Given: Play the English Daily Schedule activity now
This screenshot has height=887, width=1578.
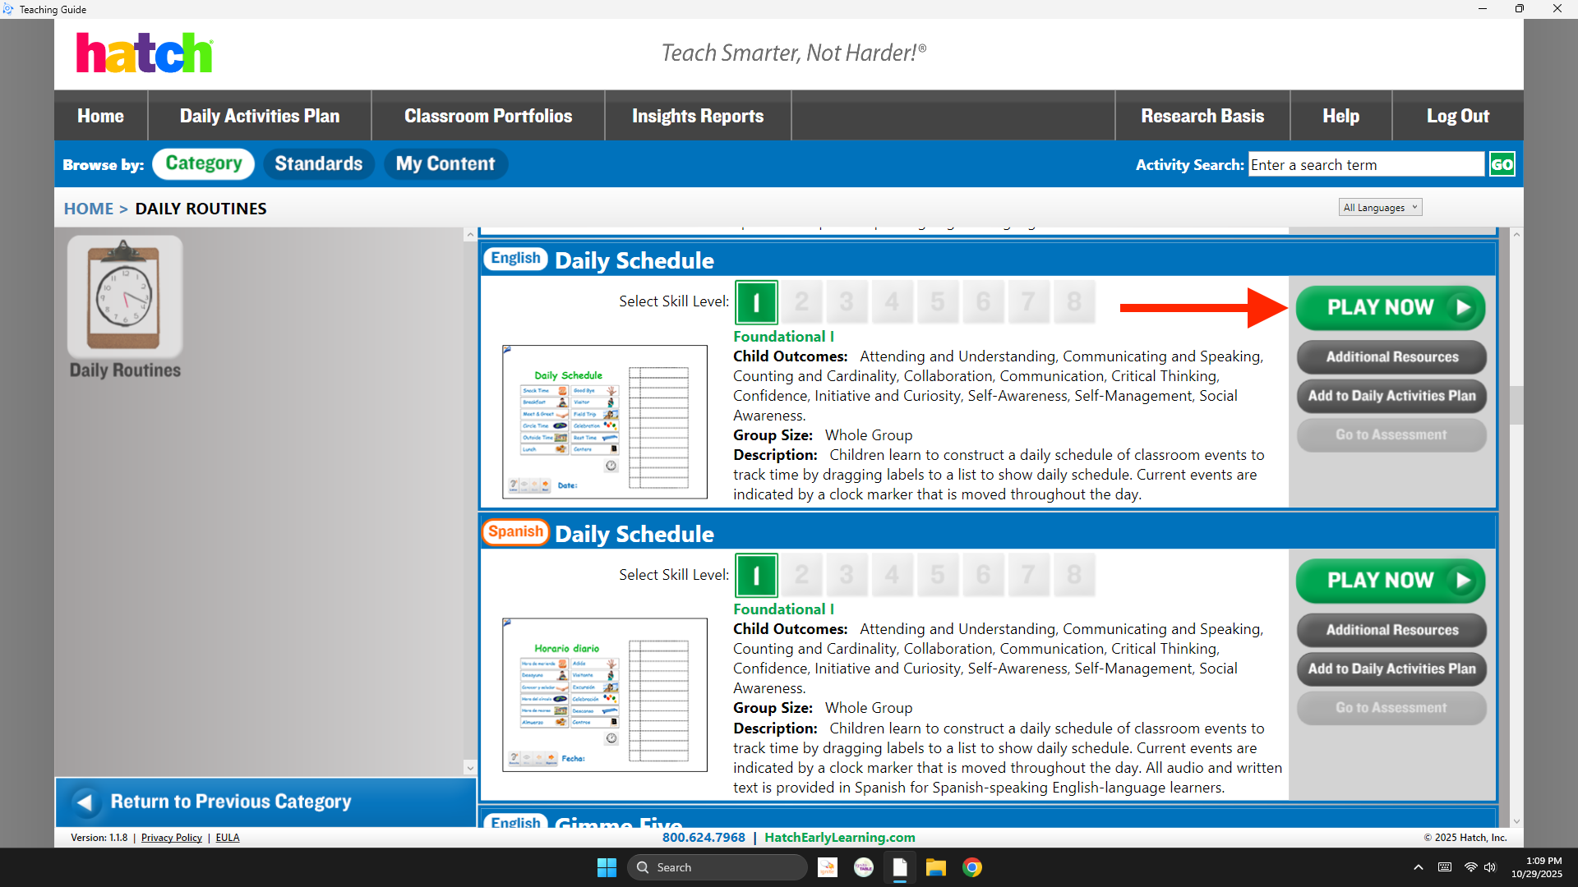Looking at the screenshot, I should coord(1391,308).
